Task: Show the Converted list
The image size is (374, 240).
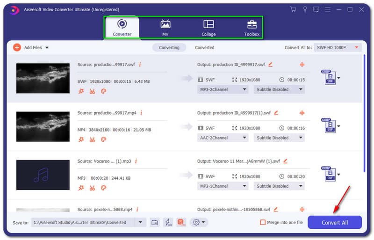Action: click(x=204, y=47)
